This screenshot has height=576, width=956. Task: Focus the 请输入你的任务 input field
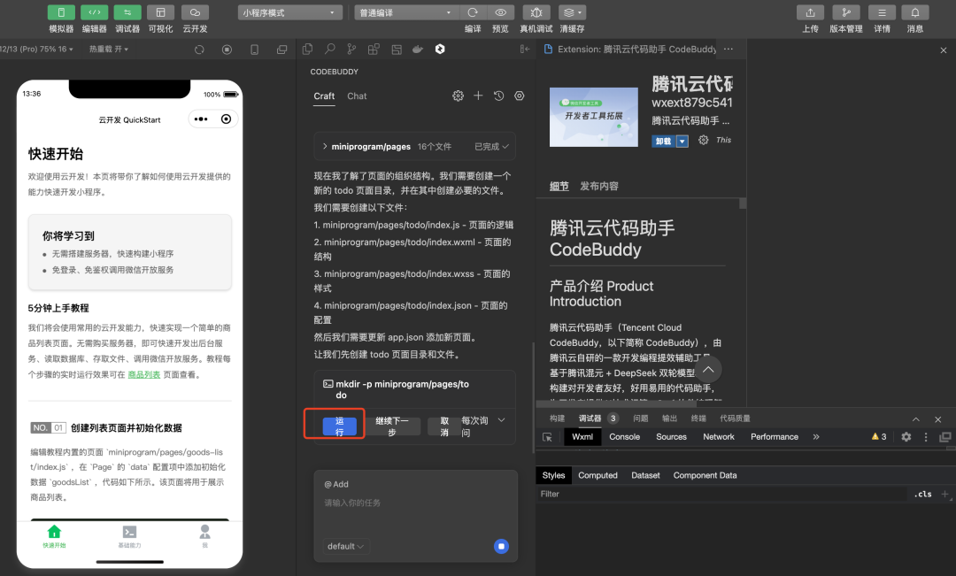point(415,503)
